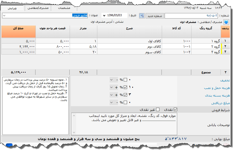Click the گروه رنگ column header
Viewport: 233px width, 150px height.
point(206,32)
